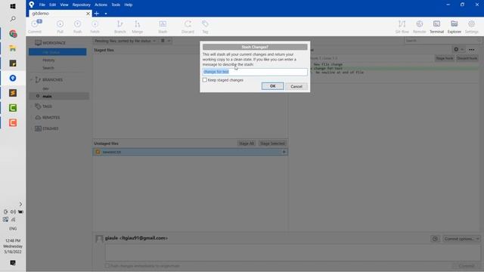Viewport: 484px width, 272px height.
Task: Expand the BRANCHES section
Action: click(31, 80)
